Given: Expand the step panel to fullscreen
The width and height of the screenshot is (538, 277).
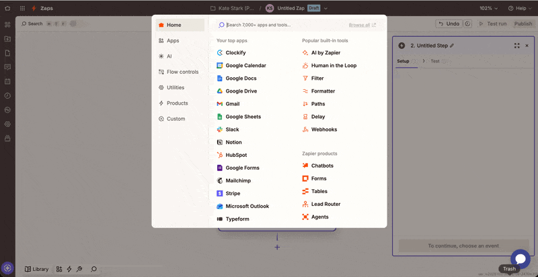Looking at the screenshot, I should pos(517,46).
